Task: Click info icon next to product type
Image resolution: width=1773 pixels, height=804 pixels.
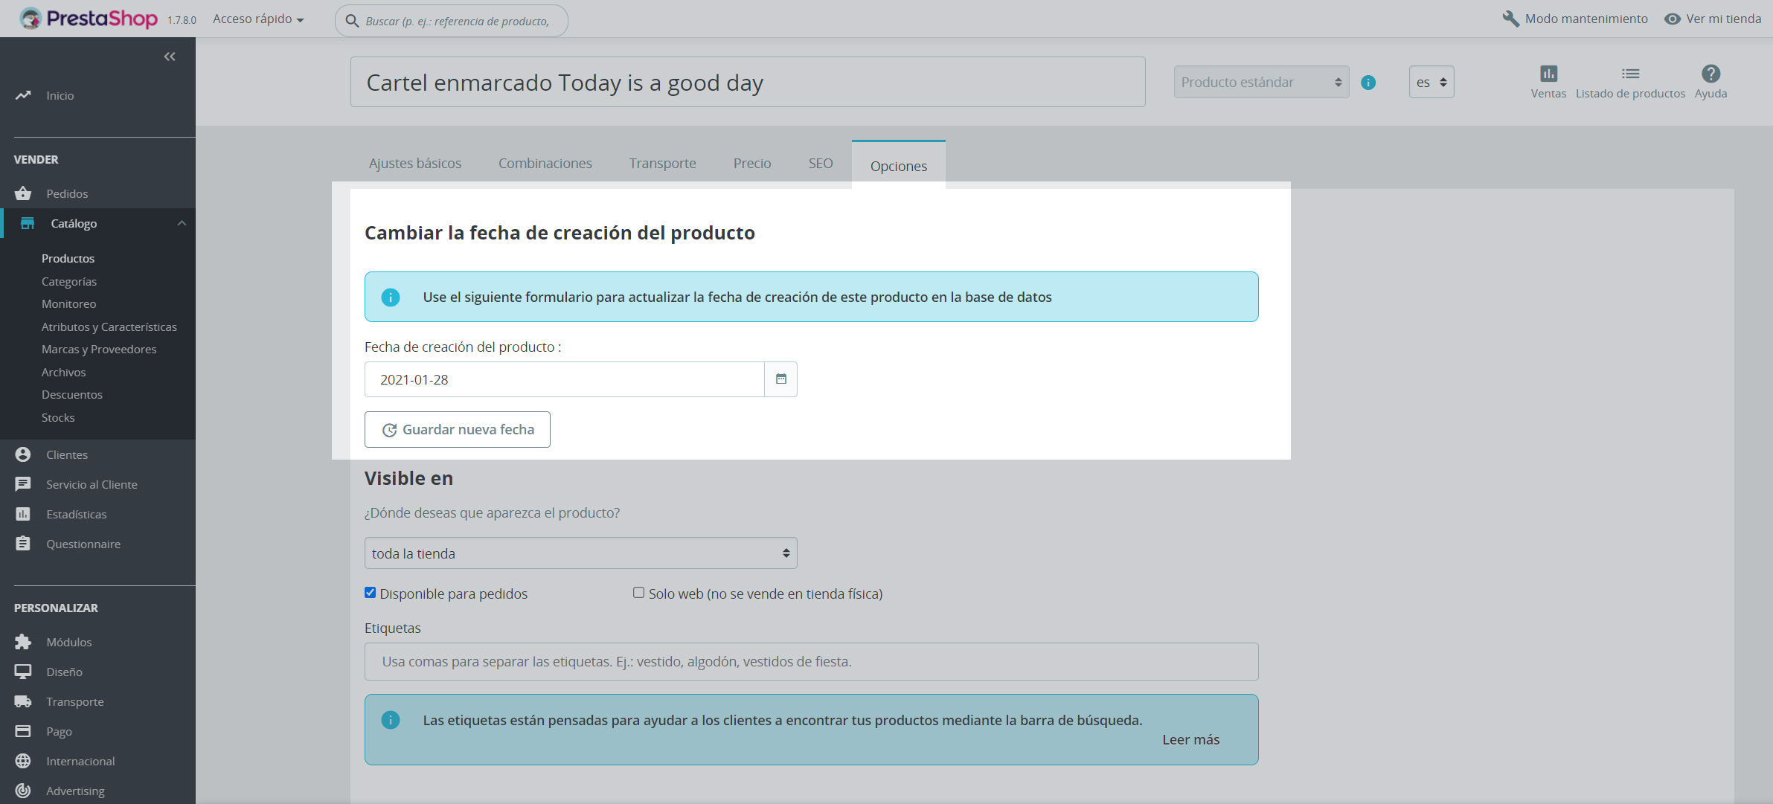Action: (x=1368, y=83)
